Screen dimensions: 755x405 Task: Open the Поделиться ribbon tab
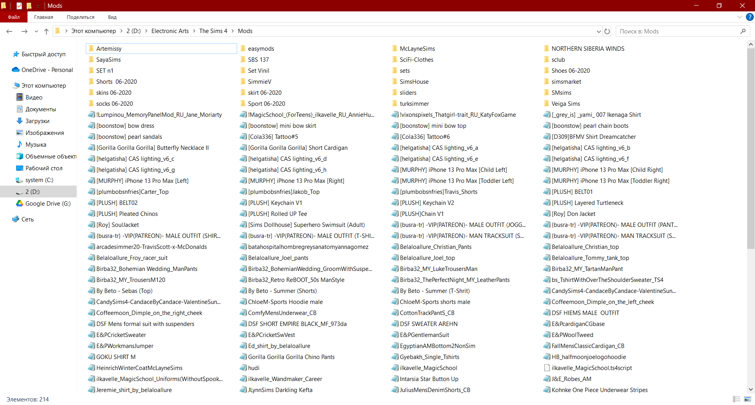[x=80, y=17]
